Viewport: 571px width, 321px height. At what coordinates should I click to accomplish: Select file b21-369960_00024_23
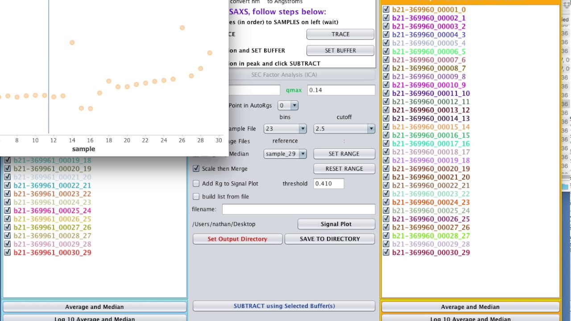click(x=431, y=202)
